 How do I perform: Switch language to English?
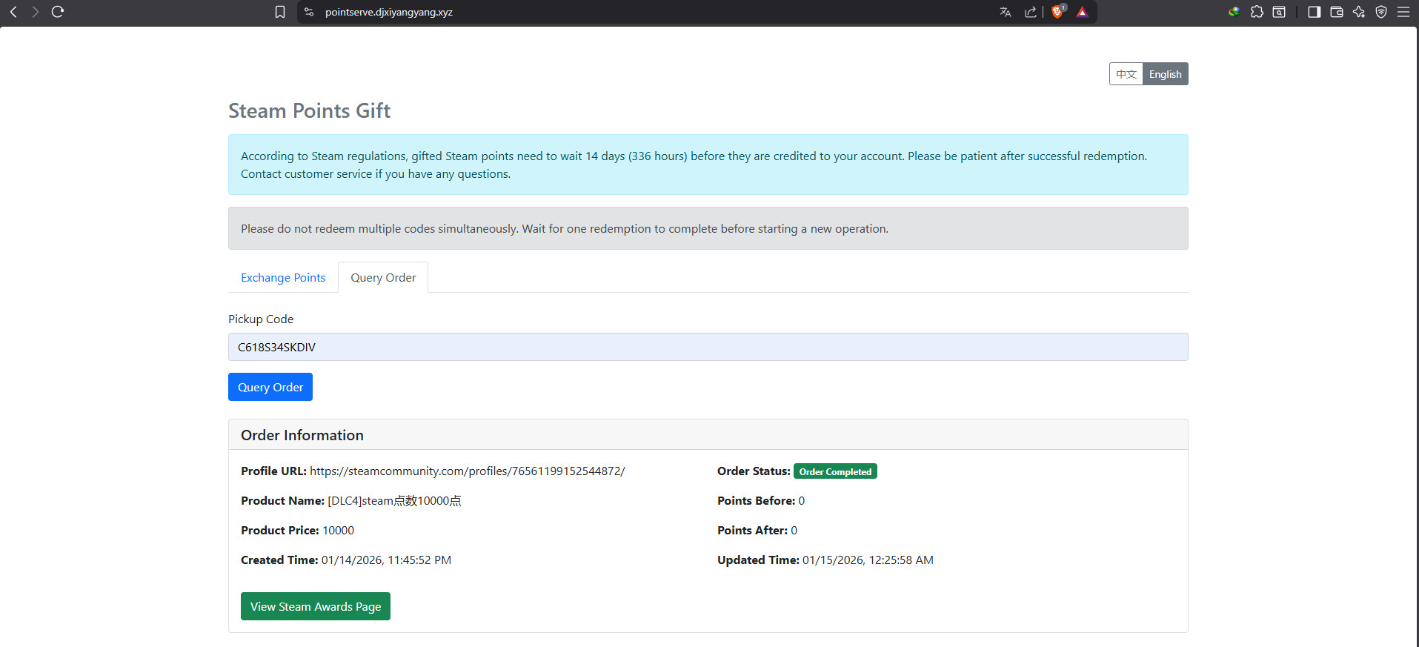click(1166, 74)
